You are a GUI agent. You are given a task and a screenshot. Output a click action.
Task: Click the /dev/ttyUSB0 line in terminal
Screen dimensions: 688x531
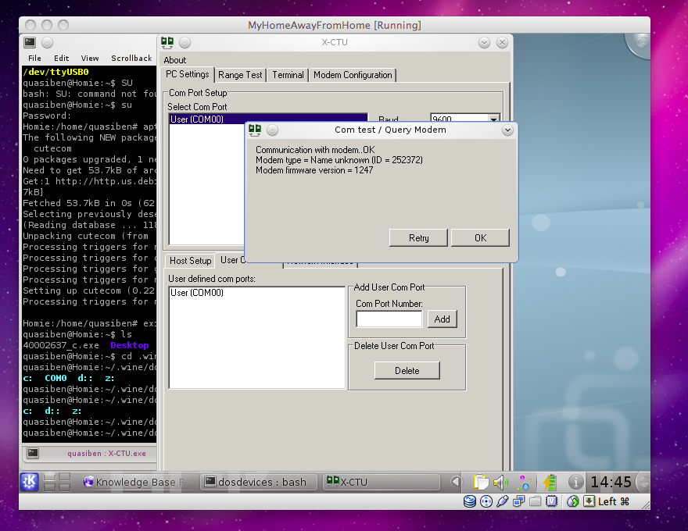[56, 72]
